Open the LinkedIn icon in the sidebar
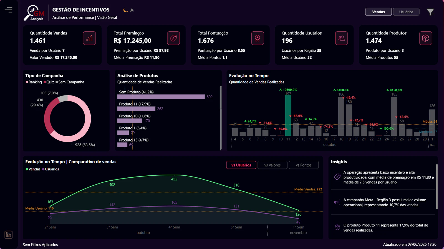This screenshot has height=249, width=444. coord(9,235)
